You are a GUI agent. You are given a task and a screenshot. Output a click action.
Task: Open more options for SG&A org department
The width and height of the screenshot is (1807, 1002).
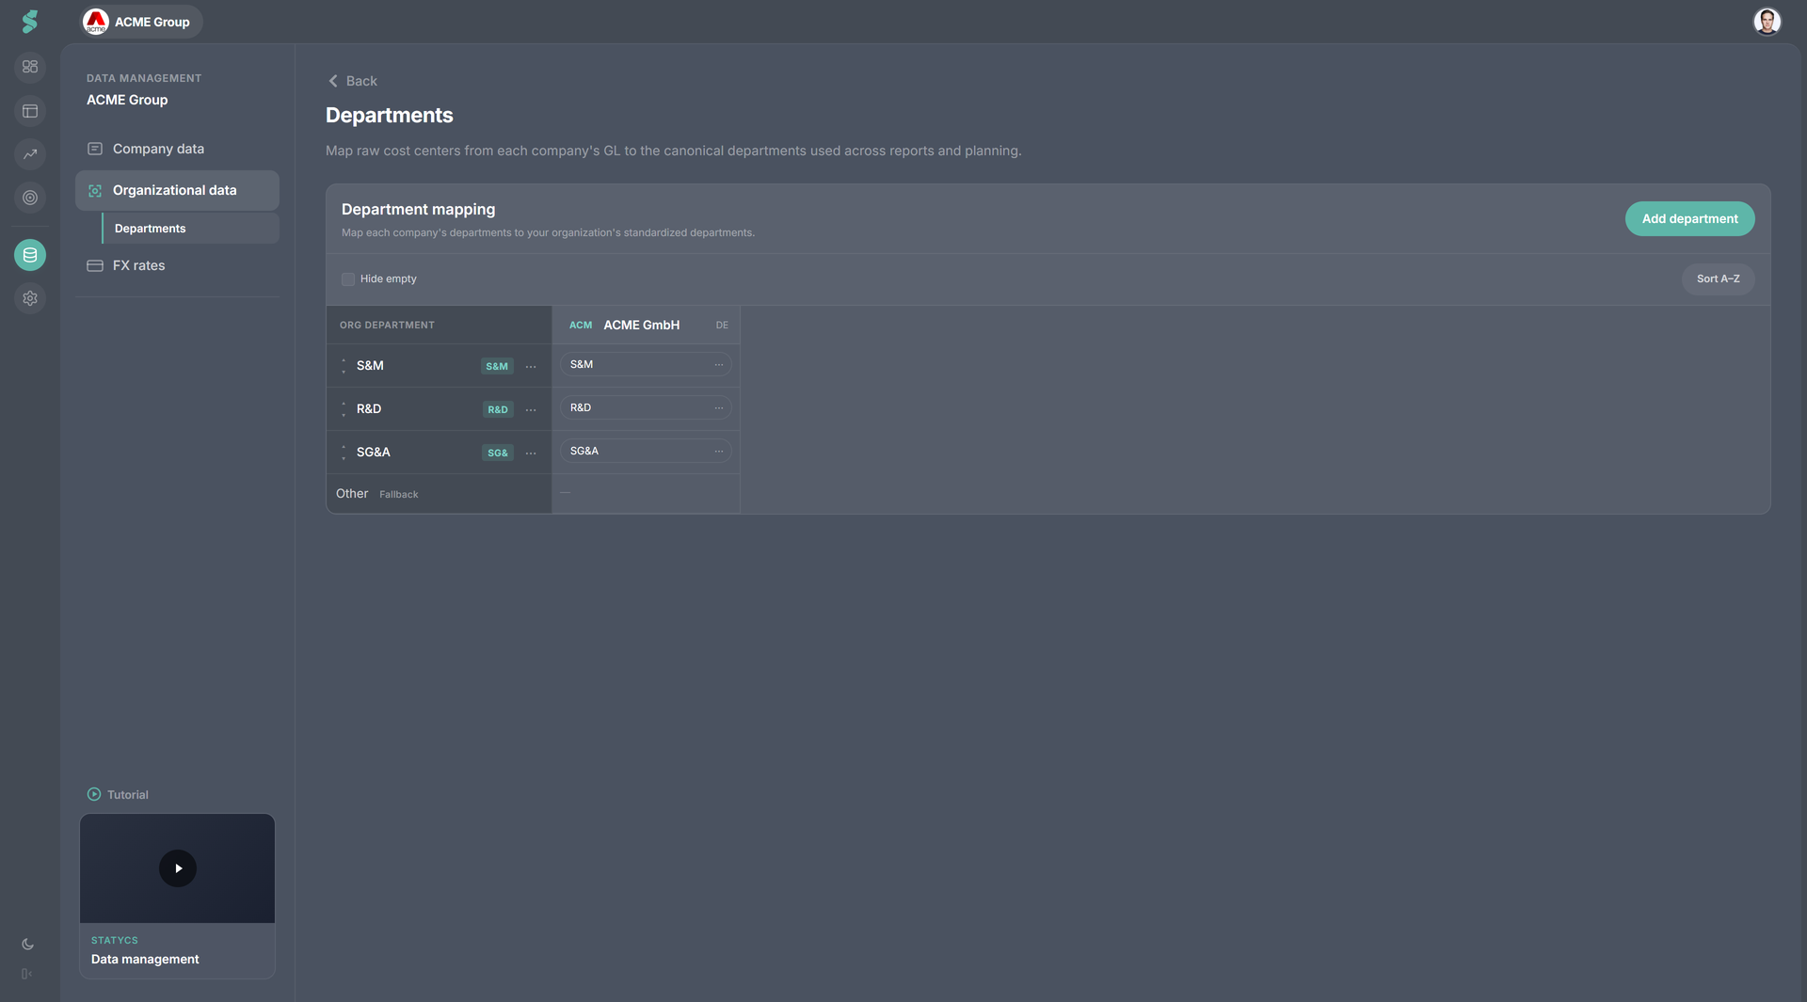point(531,453)
